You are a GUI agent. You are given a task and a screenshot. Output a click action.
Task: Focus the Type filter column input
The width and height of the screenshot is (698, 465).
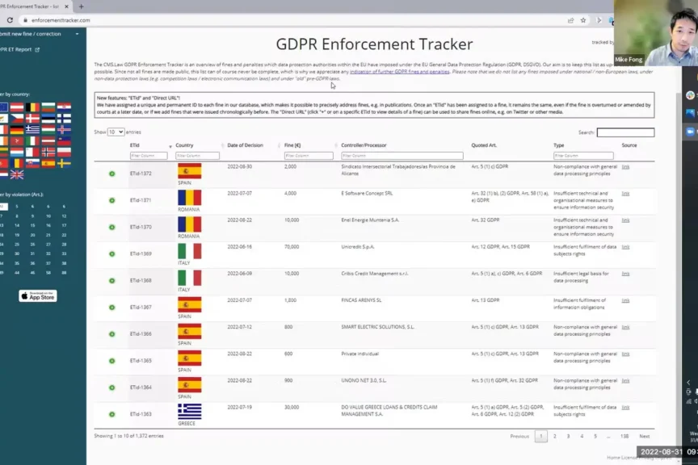pos(583,156)
